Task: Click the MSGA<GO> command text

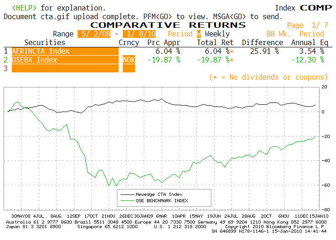Action: [x=230, y=17]
